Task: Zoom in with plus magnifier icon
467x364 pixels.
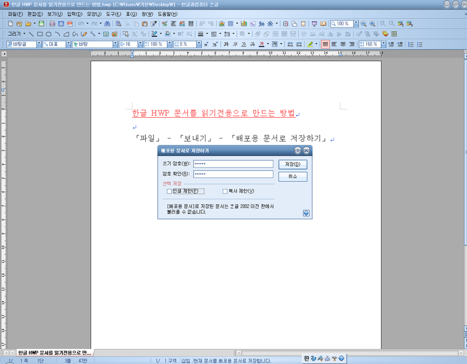Action: (x=372, y=24)
